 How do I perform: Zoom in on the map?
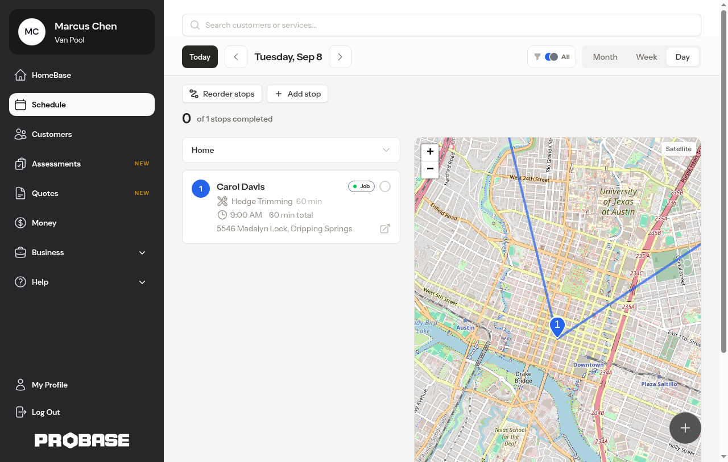click(430, 152)
